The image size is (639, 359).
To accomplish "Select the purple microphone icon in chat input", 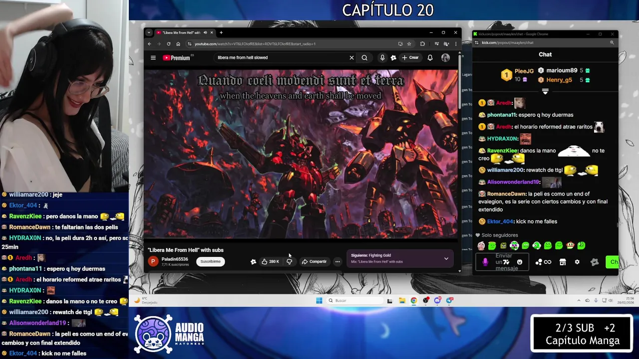I will click(x=485, y=262).
